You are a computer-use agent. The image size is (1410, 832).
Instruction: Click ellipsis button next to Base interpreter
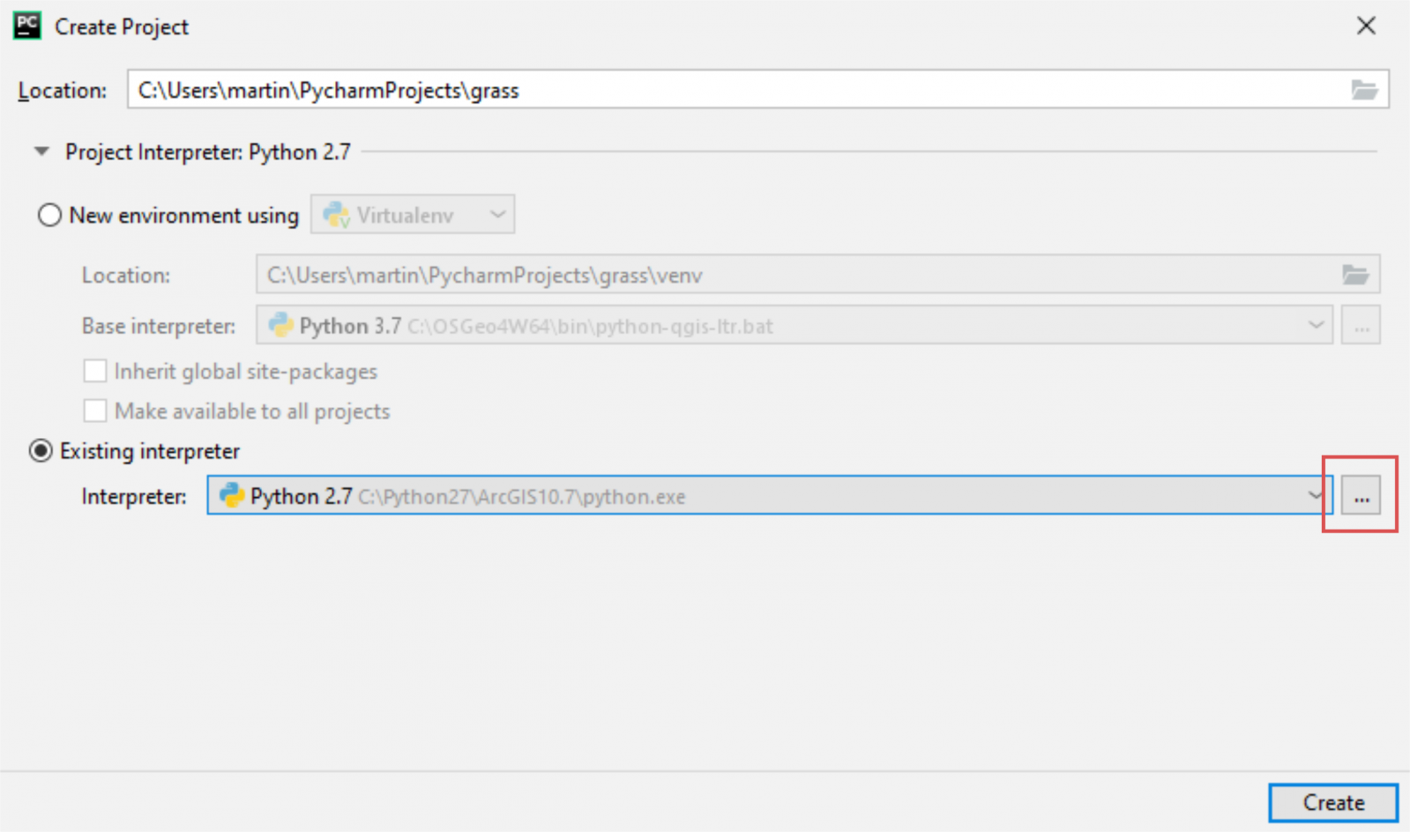[1361, 326]
